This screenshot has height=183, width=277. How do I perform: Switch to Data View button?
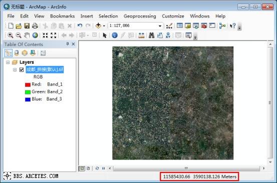pyautogui.click(x=82, y=168)
